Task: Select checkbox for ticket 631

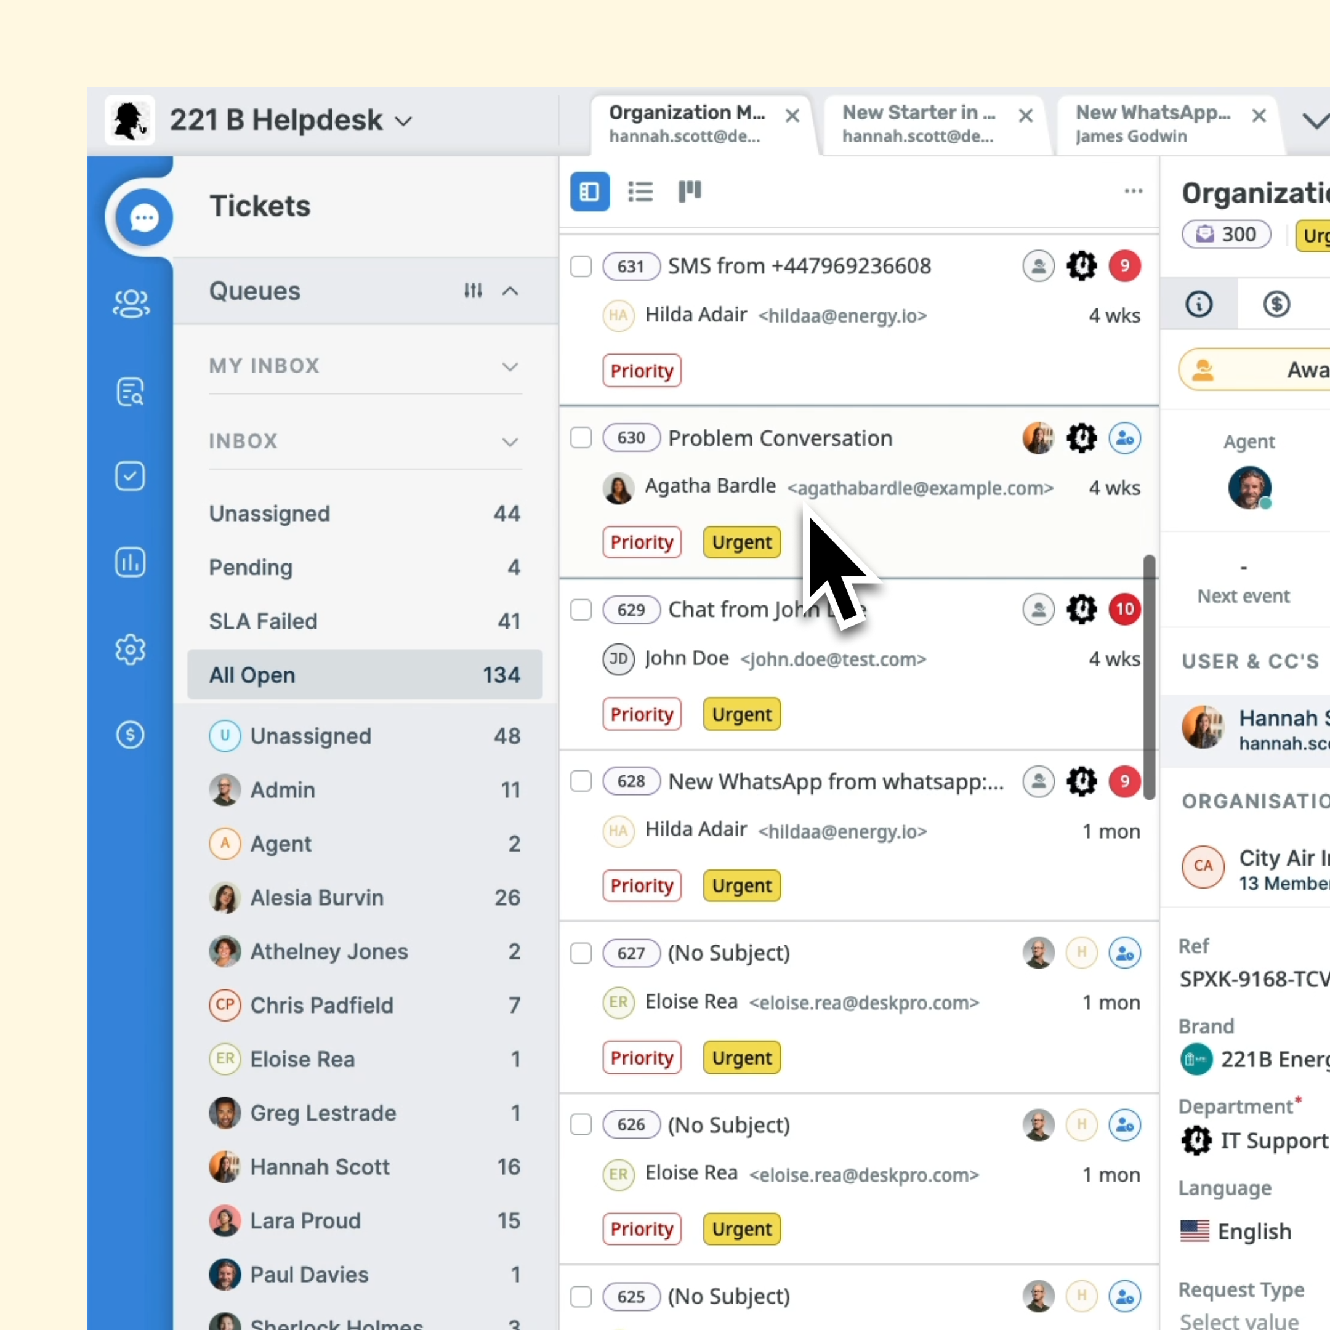Action: pos(581,267)
